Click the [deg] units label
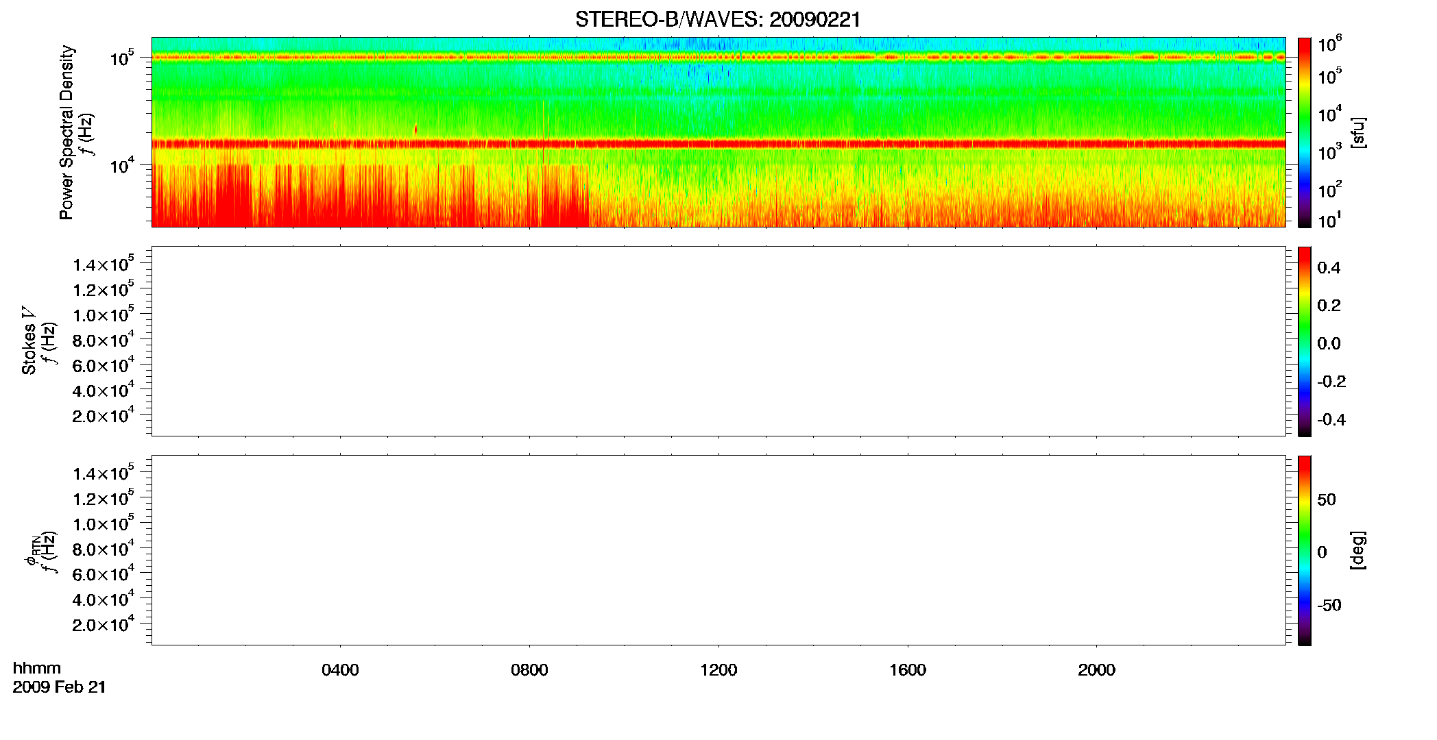 [x=1358, y=550]
